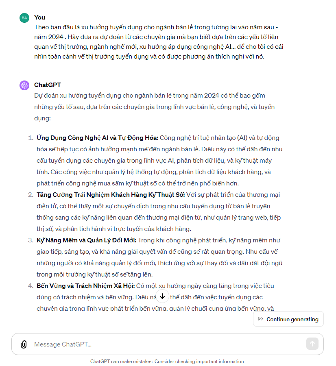
Task: Click the green BA user avatar
Action: [24, 17]
